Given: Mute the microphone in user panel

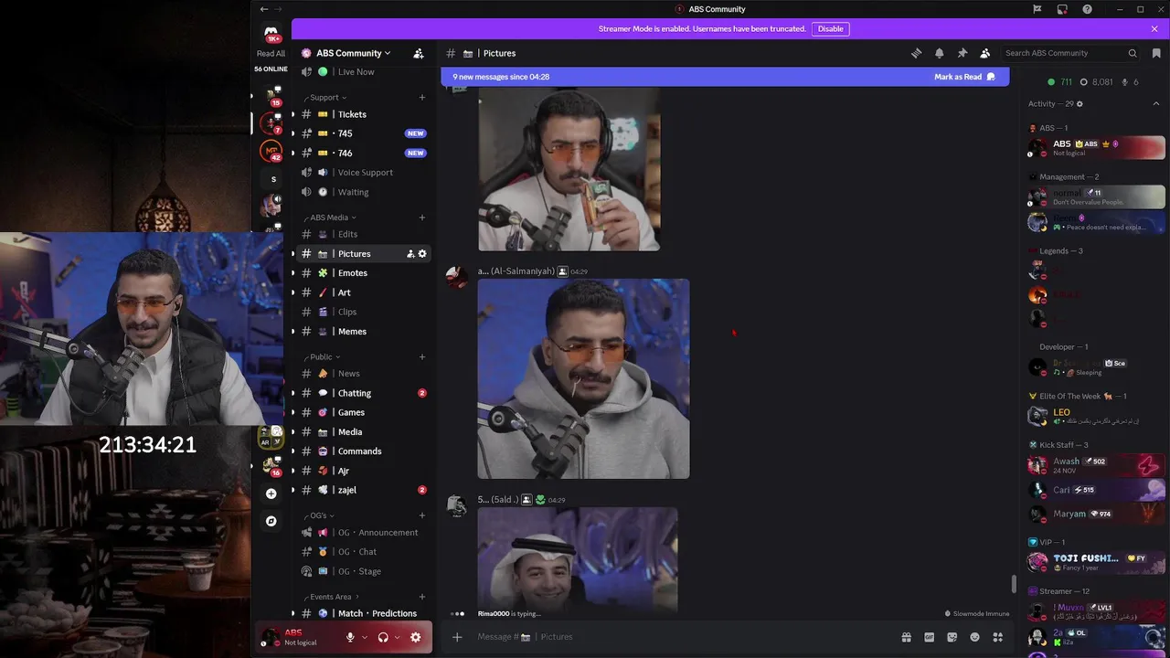Looking at the screenshot, I should [x=350, y=637].
